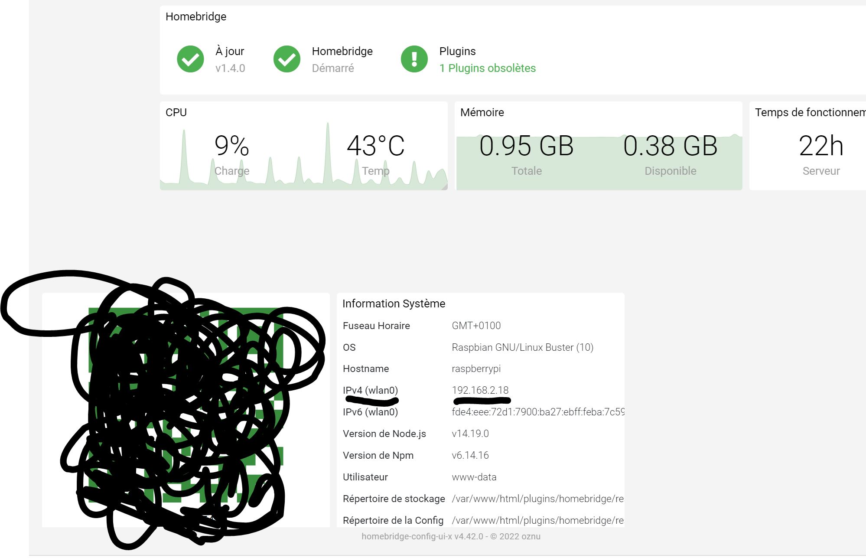Viewport: 866px width, 558px height.
Task: Click the Temps de fonctionnement widget title
Action: pyautogui.click(x=810, y=112)
